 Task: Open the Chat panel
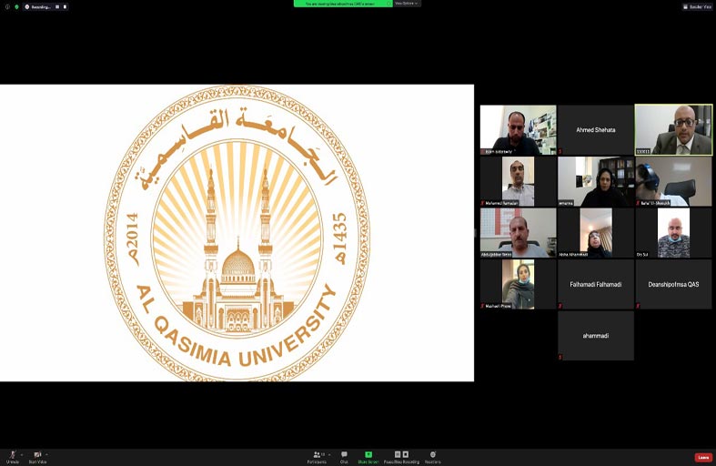344,456
